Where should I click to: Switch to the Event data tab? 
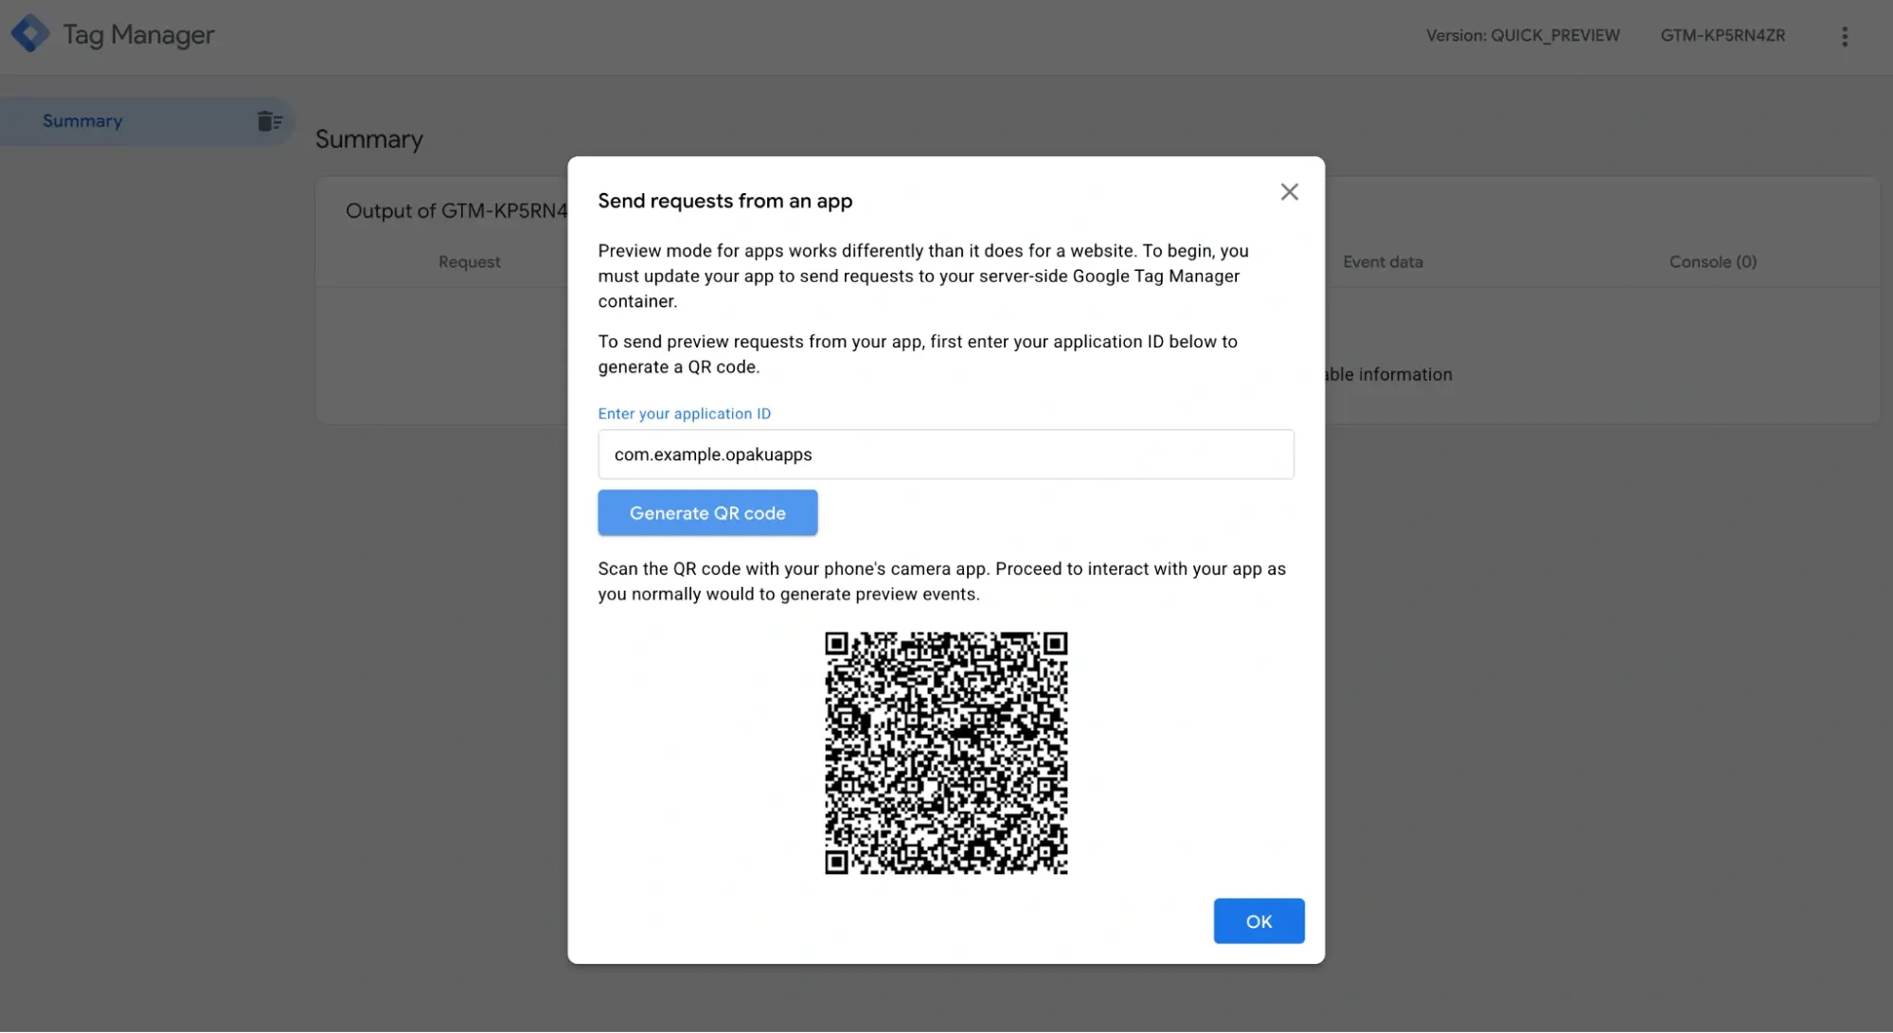[1383, 262]
